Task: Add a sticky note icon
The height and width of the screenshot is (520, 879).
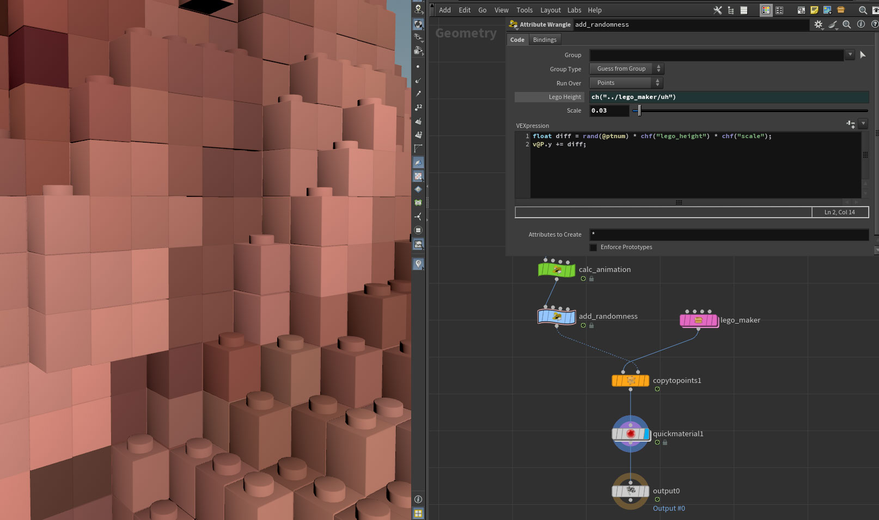Action: (814, 10)
